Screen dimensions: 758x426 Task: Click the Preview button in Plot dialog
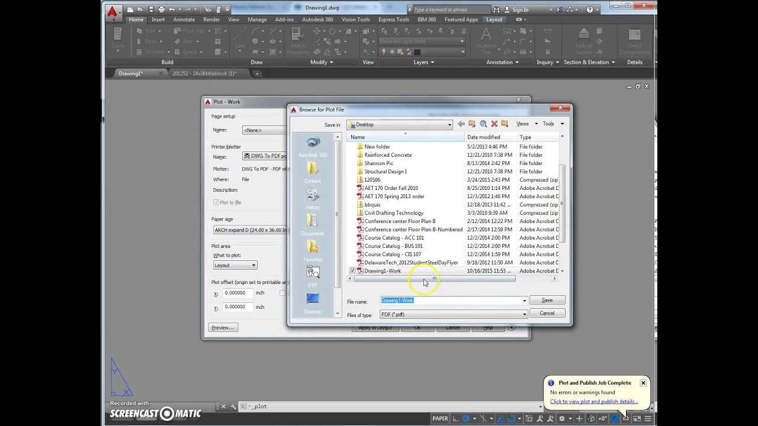(223, 327)
